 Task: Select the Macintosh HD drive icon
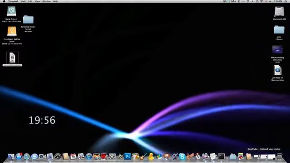pos(279,12)
